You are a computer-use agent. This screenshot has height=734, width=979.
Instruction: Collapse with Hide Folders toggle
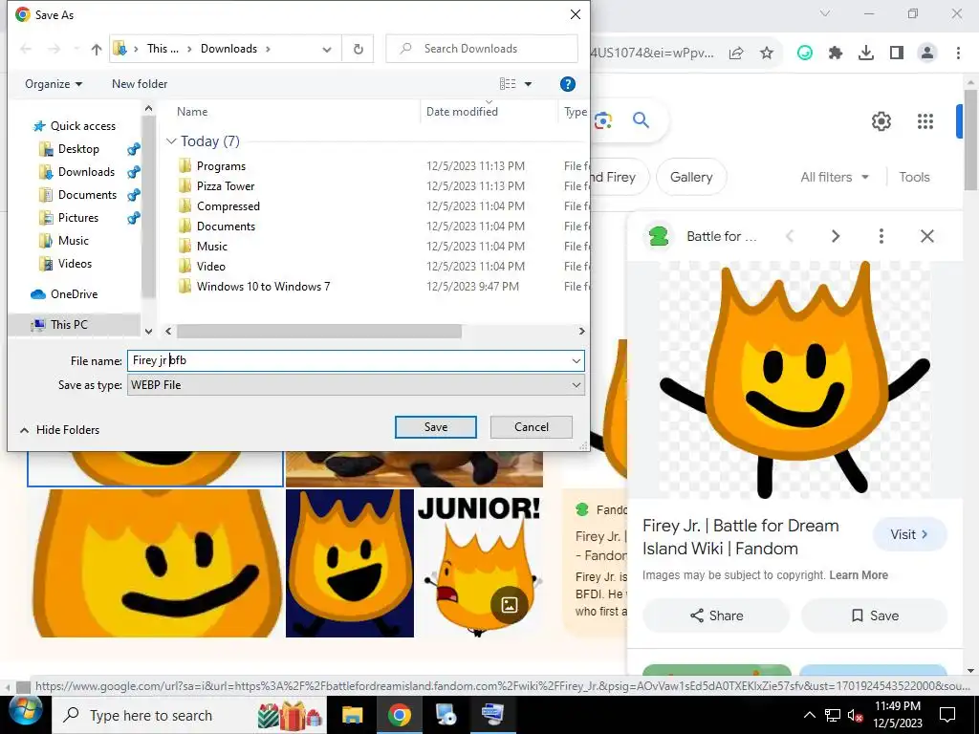tap(59, 430)
